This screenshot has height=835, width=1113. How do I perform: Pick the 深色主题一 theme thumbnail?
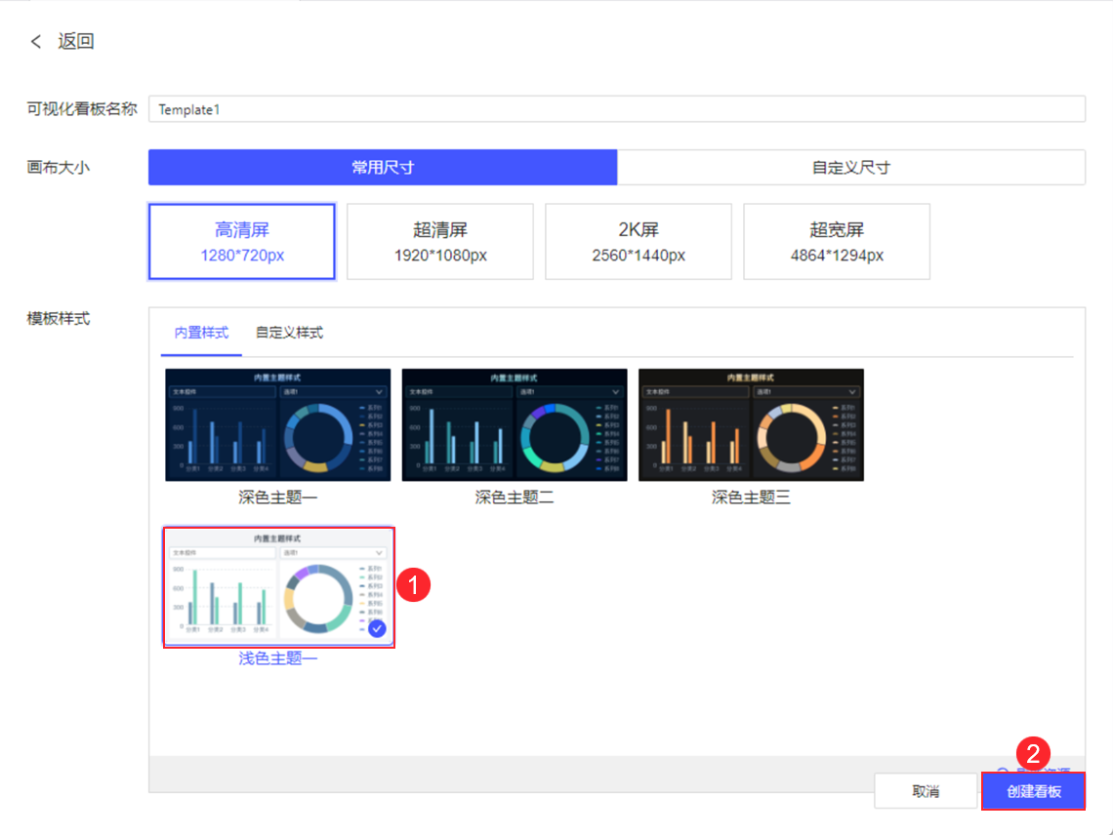pos(278,425)
